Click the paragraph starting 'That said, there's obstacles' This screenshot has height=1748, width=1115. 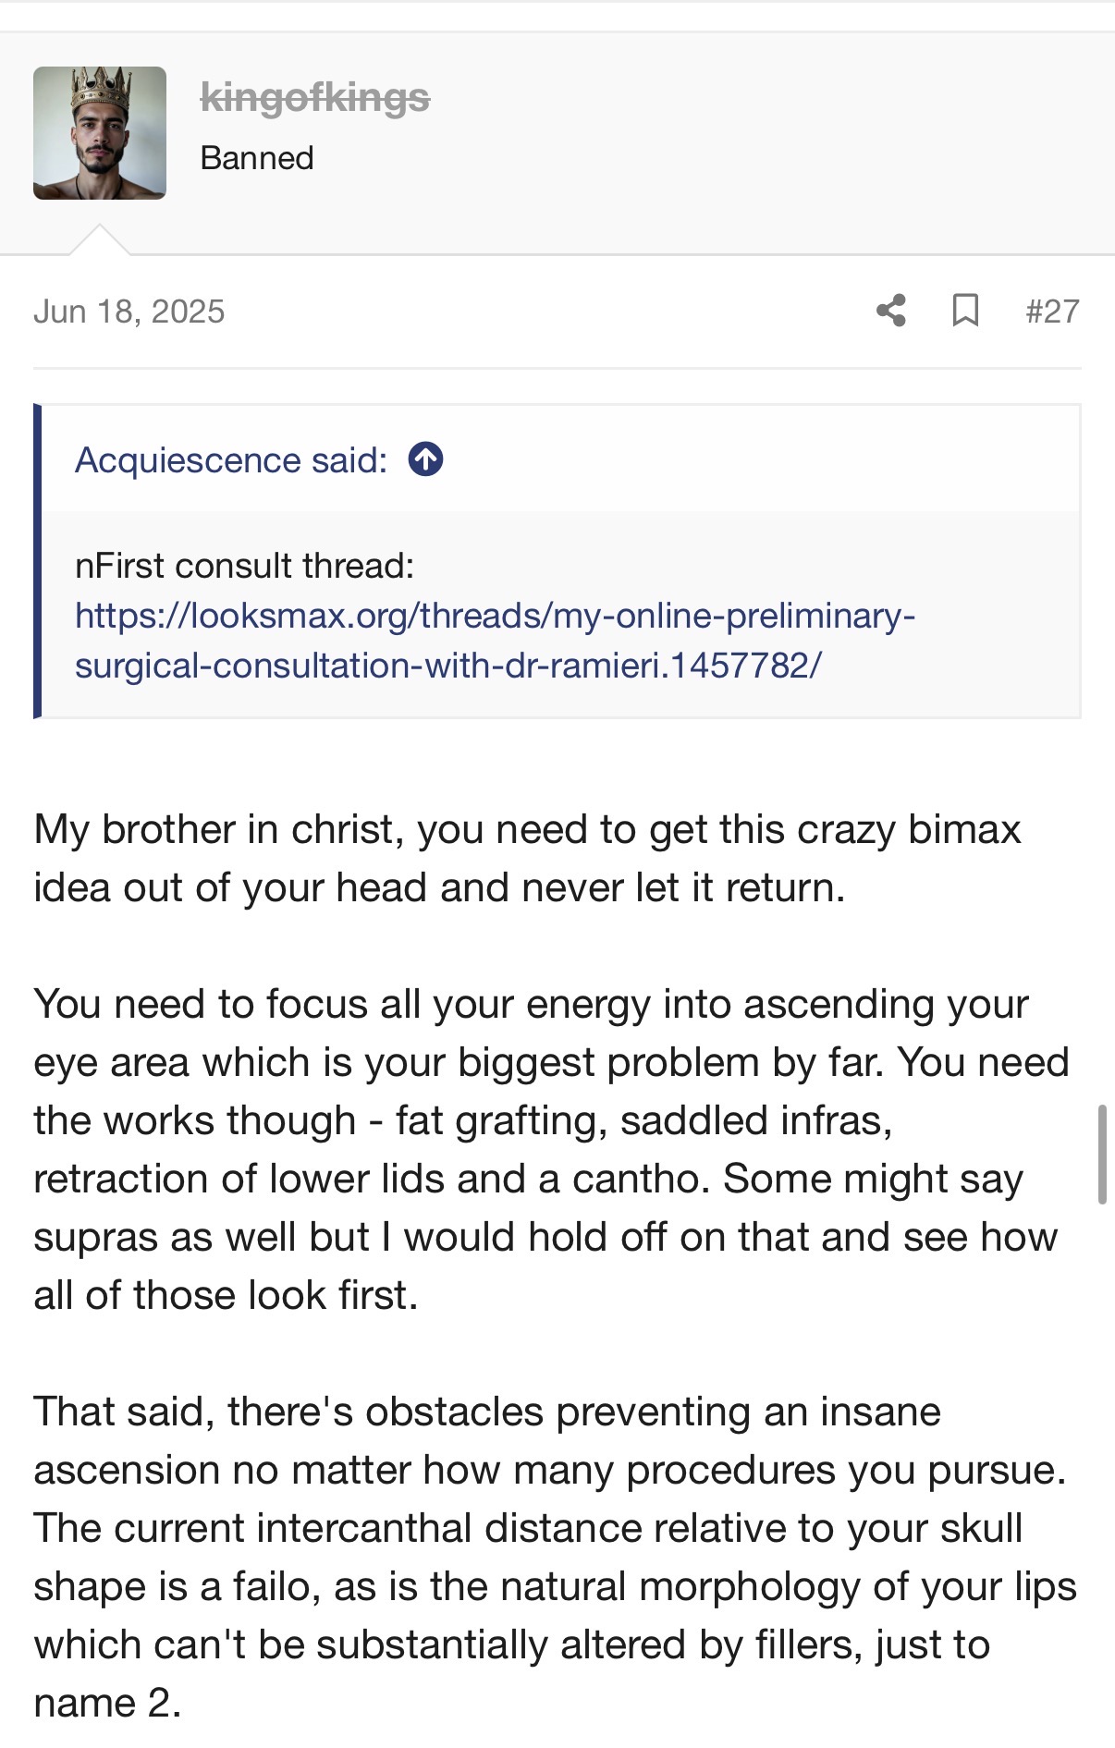click(555, 1557)
